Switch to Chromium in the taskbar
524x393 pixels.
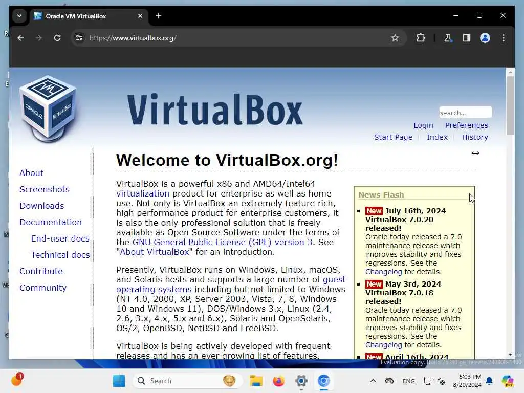tap(323, 381)
